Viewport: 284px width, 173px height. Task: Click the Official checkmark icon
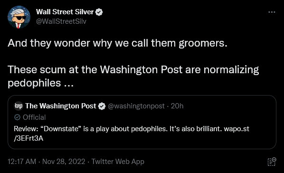pos(17,117)
